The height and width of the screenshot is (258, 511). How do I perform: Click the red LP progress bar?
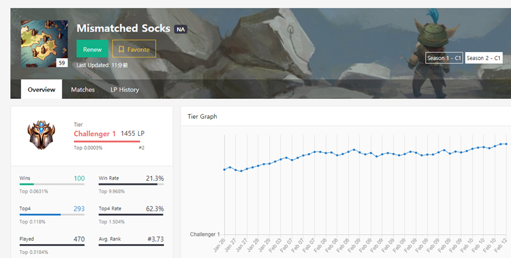(107, 141)
